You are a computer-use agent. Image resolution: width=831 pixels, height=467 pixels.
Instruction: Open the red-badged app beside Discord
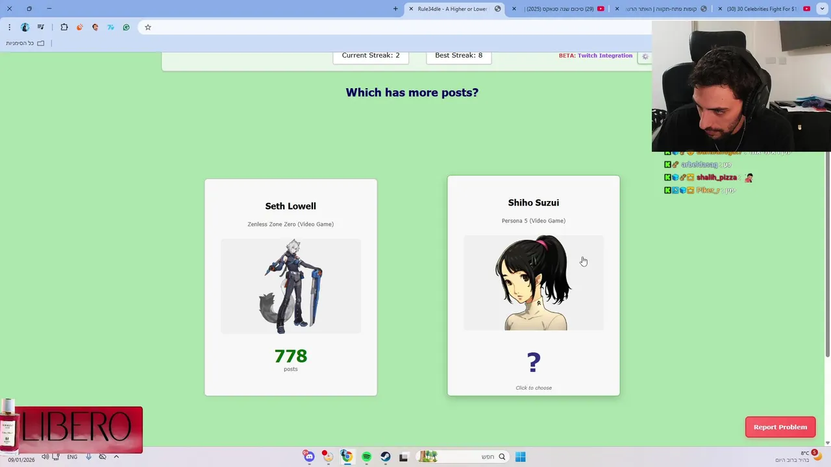tap(328, 457)
